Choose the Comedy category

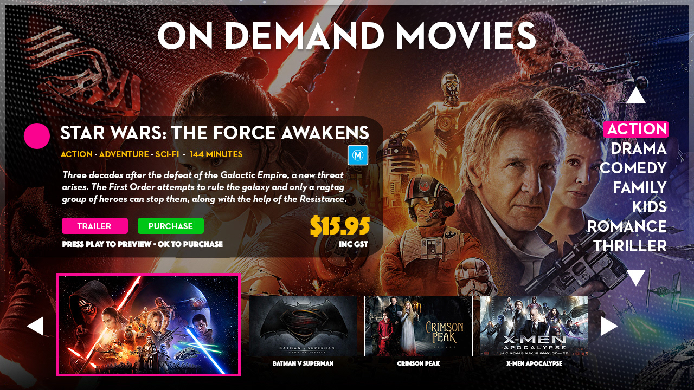pos(633,168)
